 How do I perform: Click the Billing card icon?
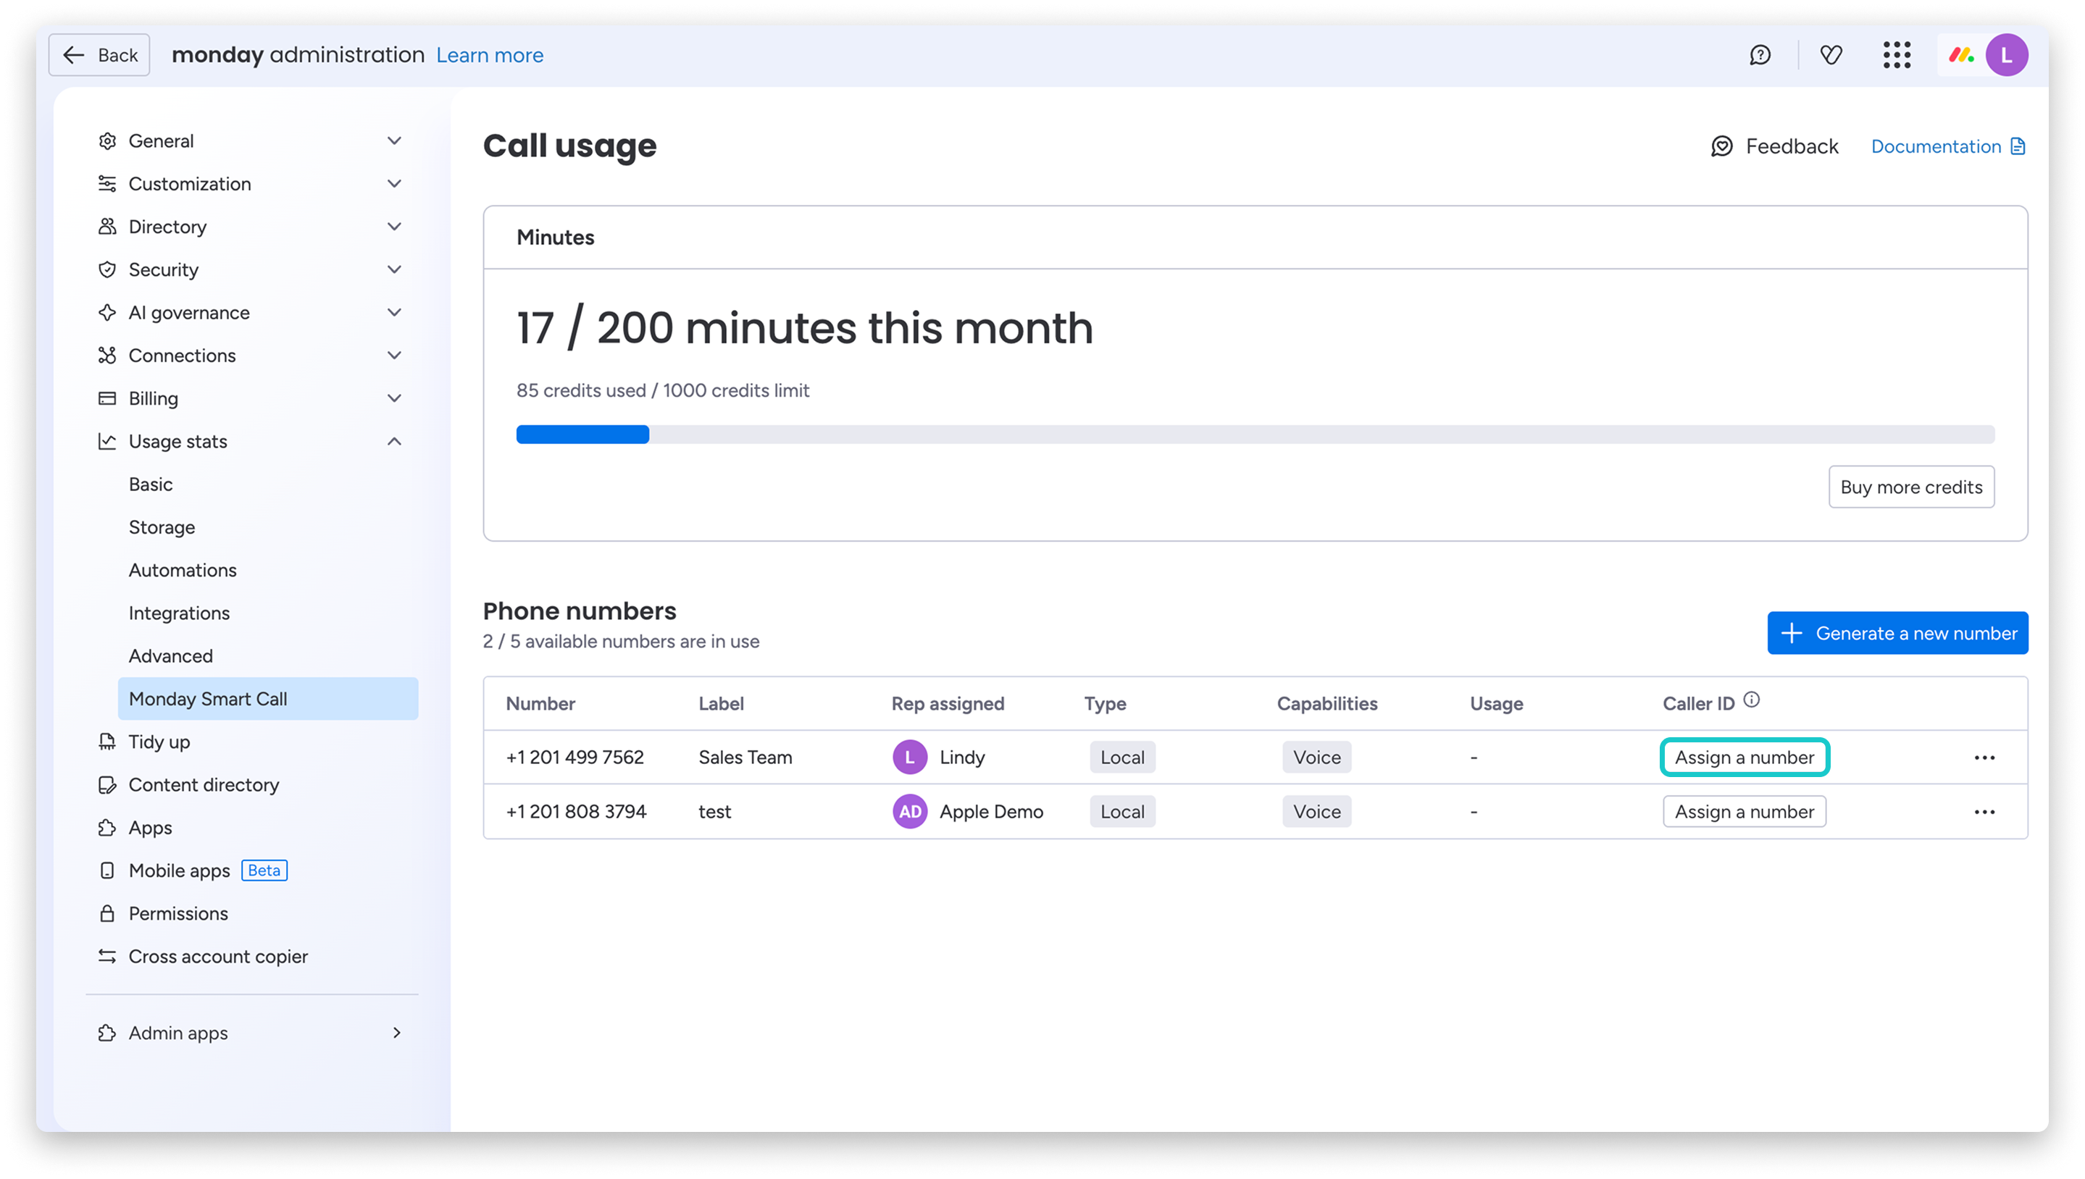[107, 398]
